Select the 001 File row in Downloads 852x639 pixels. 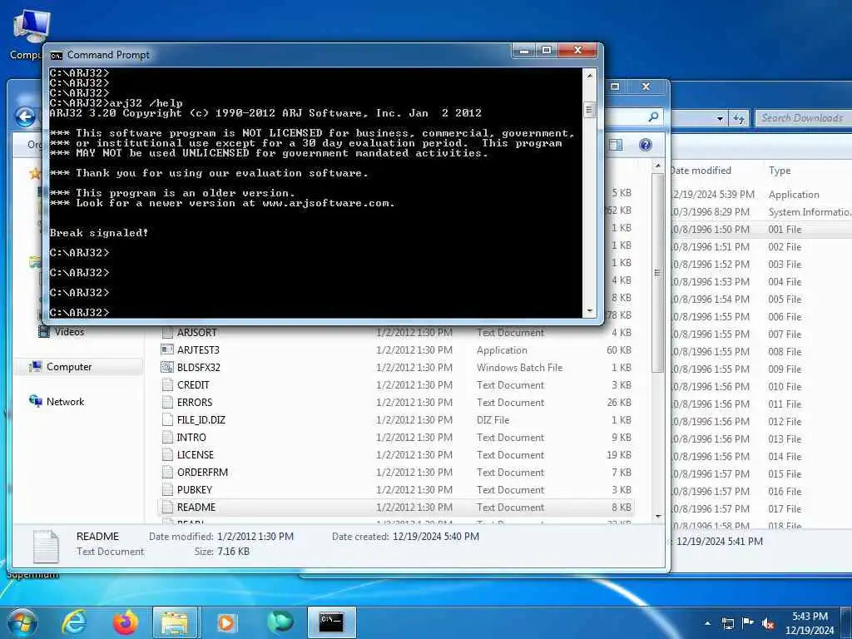pyautogui.click(x=760, y=230)
